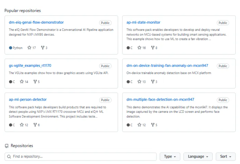This screenshot has height=164, width=240.
Task: Click the fork icon on ap-ml-state-monitor
Action: coord(153,48)
